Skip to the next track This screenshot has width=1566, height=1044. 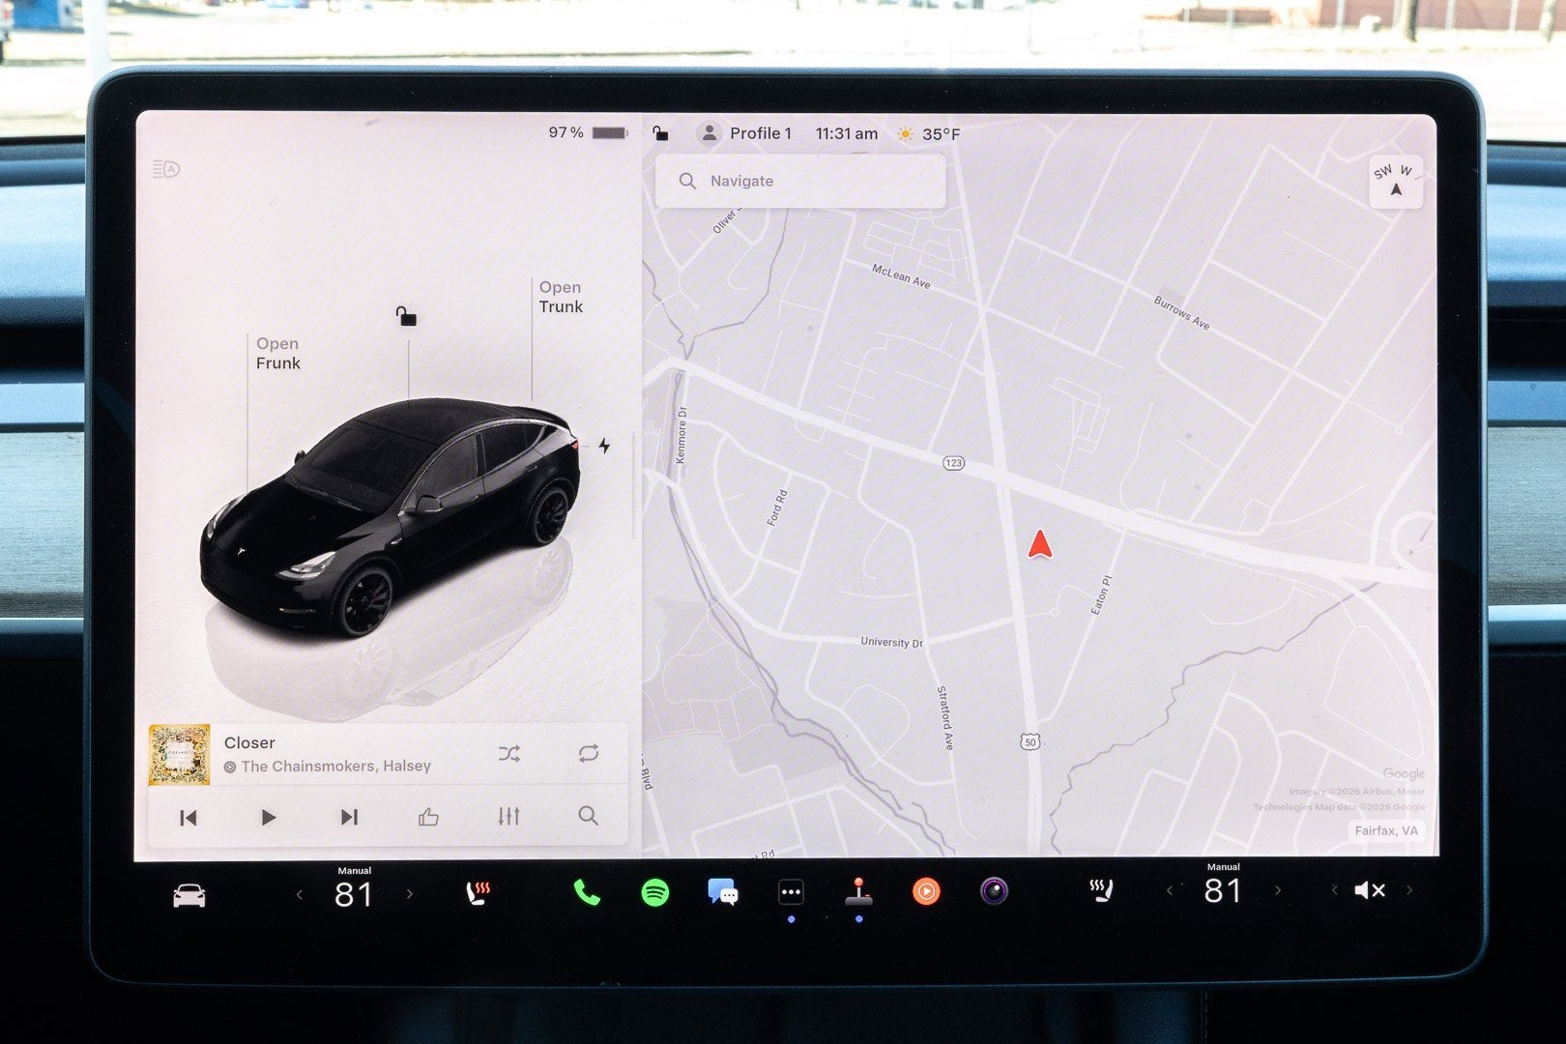pos(348,817)
